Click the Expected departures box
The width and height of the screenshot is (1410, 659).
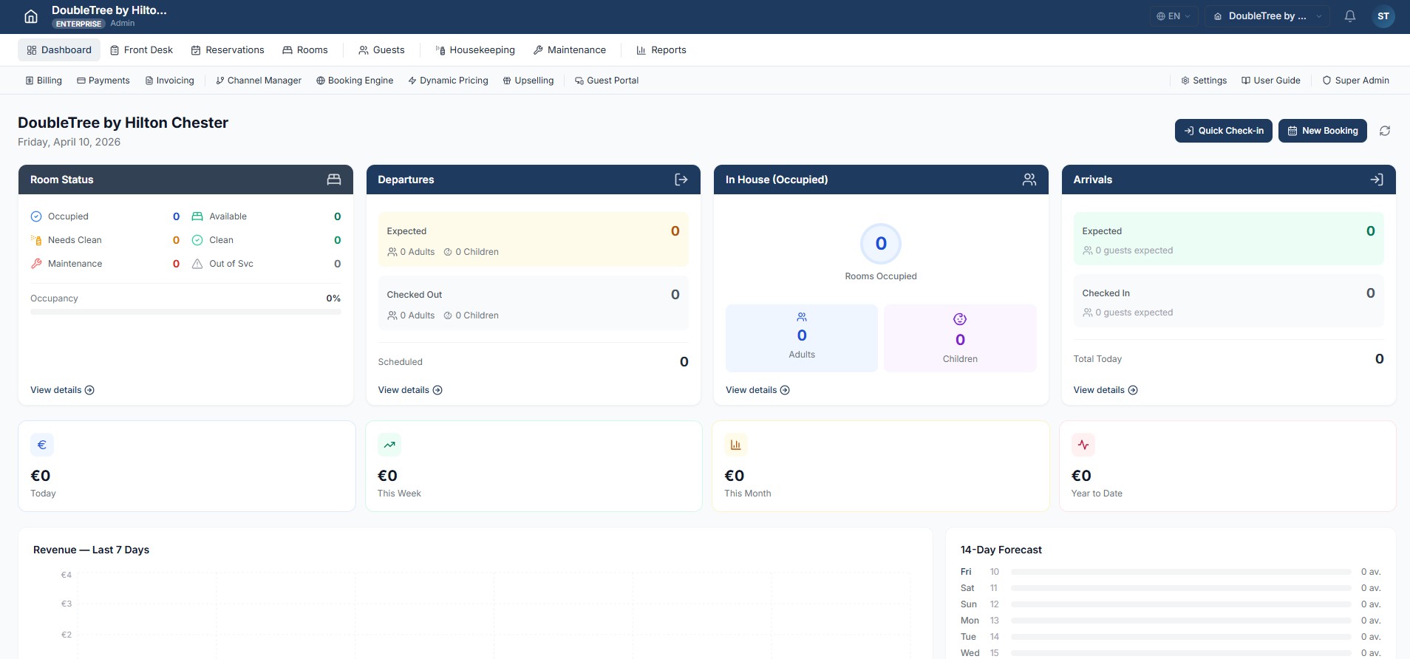[x=533, y=240]
